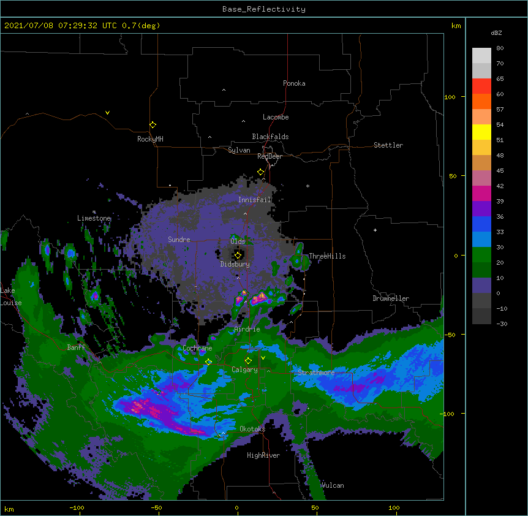Click the yellow radar site marker near Didsbury
The image size is (528, 516).
tap(238, 256)
